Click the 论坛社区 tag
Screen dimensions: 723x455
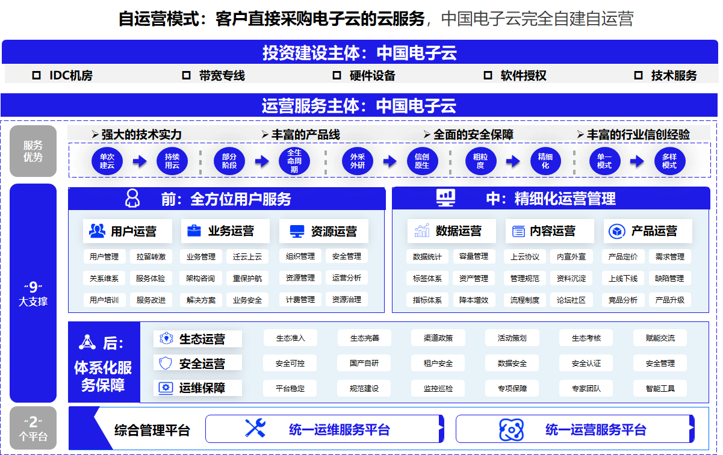tap(571, 300)
